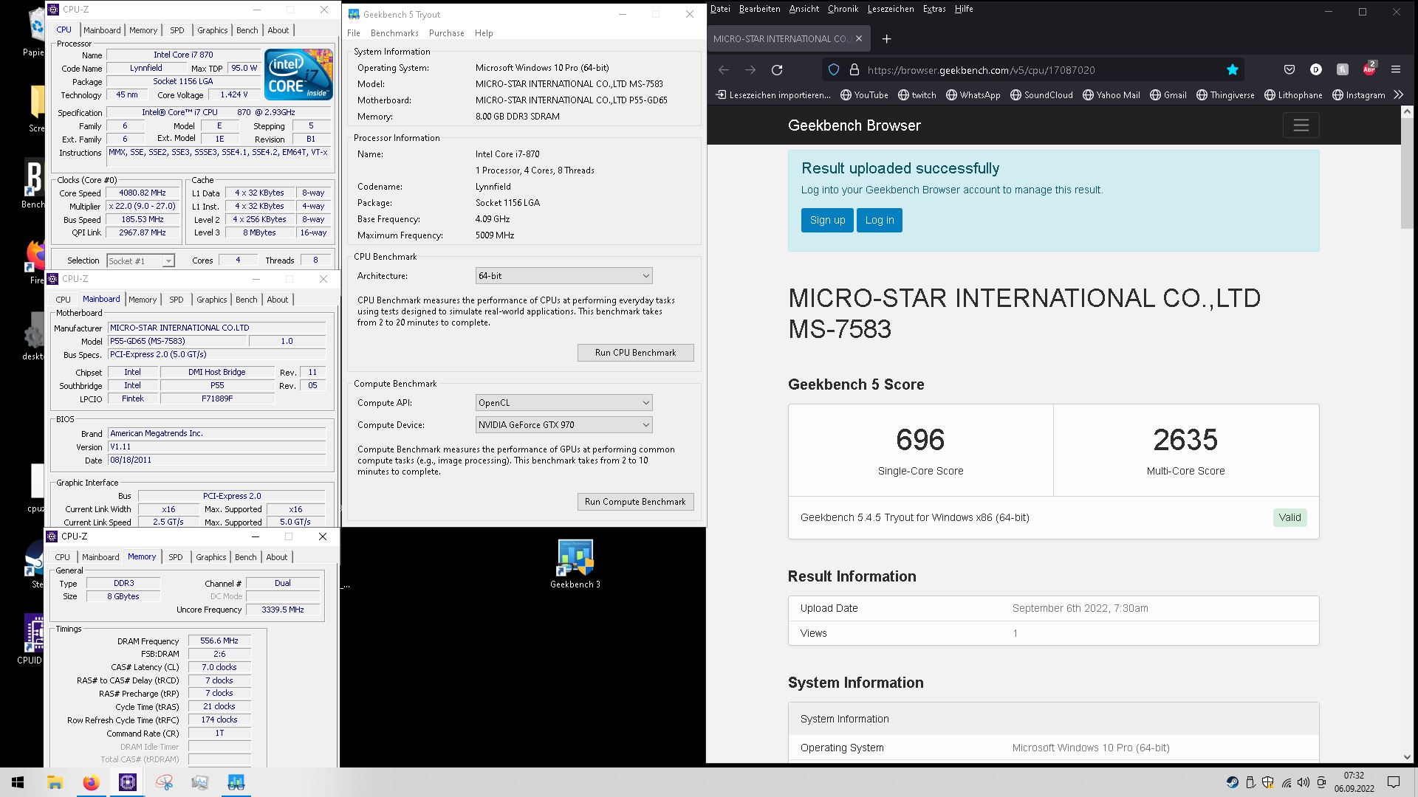Open Steam tray icon
The width and height of the screenshot is (1418, 797).
point(1232,782)
